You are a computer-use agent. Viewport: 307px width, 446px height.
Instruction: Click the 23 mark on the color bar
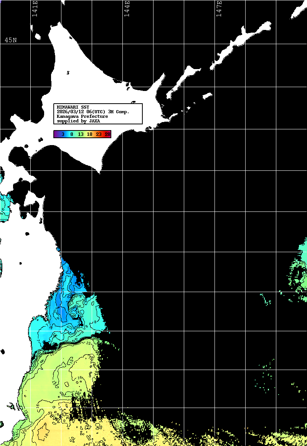[99, 134]
